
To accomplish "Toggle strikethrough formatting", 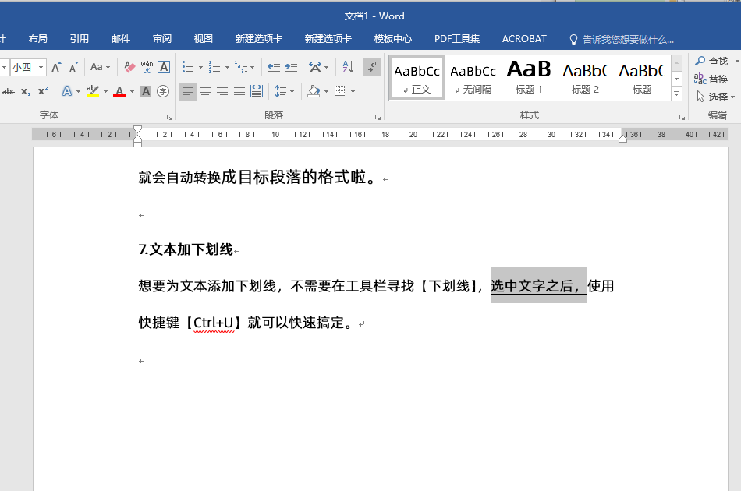I will tap(9, 91).
